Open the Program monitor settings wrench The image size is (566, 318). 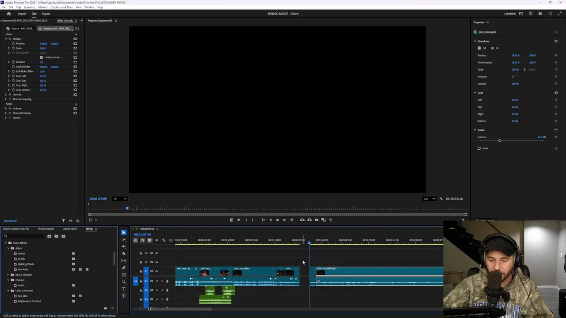pos(441,199)
